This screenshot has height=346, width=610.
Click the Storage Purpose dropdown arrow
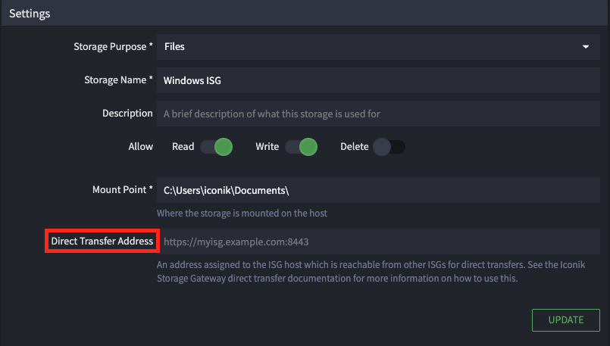pos(586,47)
